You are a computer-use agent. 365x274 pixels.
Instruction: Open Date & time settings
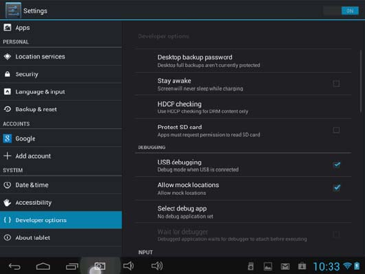tap(61, 185)
